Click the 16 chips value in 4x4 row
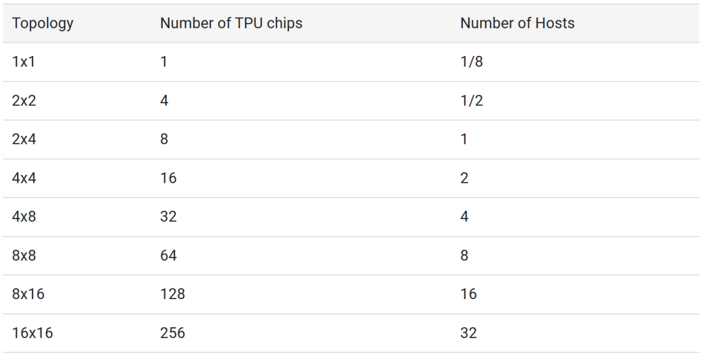This screenshot has width=703, height=357. tap(168, 178)
